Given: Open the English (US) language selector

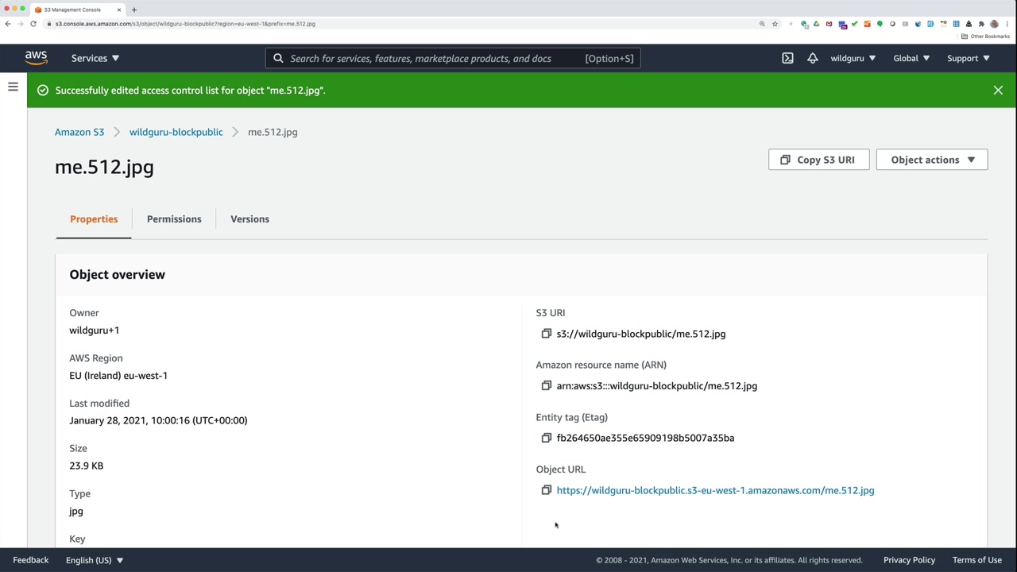Looking at the screenshot, I should [x=95, y=560].
